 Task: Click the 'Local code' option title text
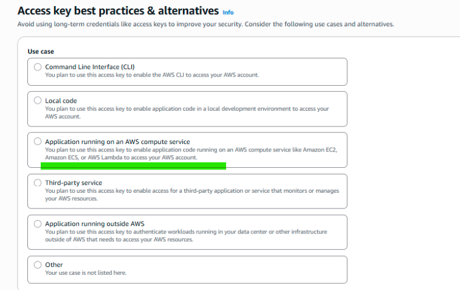[x=61, y=100]
